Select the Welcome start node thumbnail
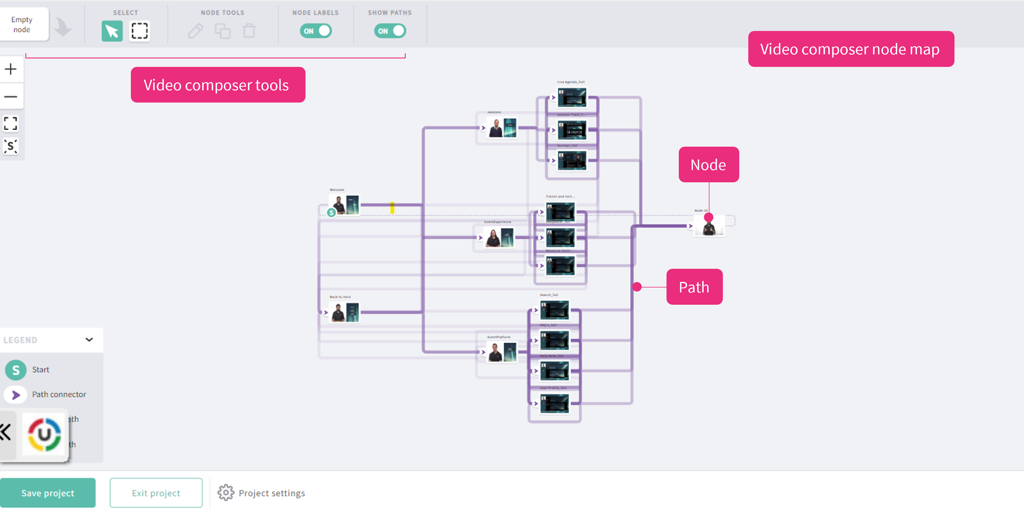Screen dimensions: 1024x525 (x=345, y=205)
